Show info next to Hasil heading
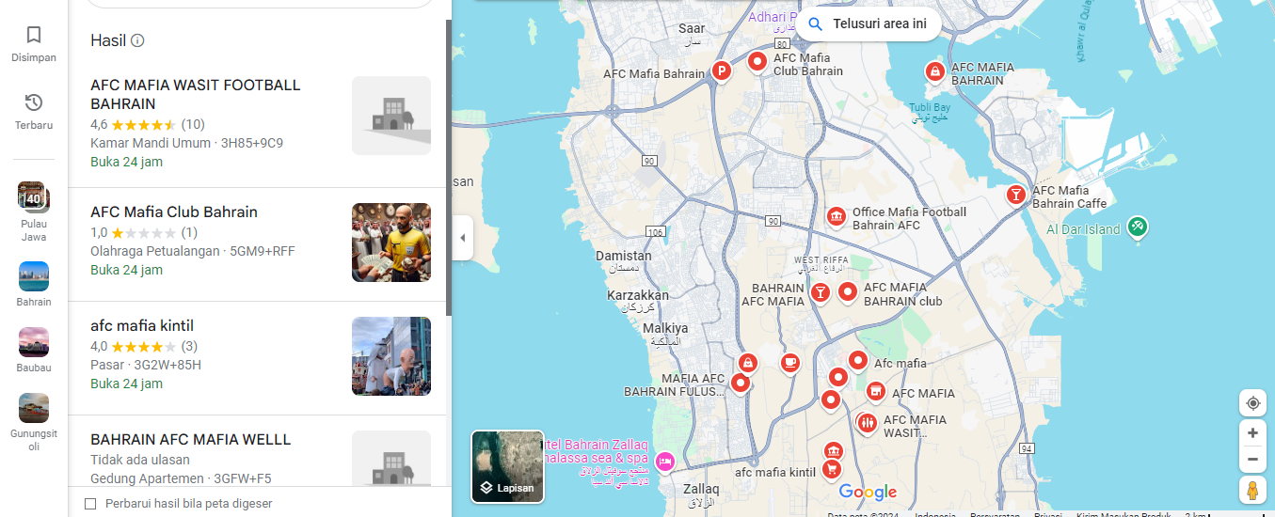This screenshot has height=517, width=1275. coord(137,40)
